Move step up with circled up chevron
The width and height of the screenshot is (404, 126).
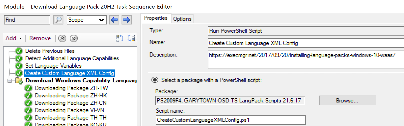point(62,38)
